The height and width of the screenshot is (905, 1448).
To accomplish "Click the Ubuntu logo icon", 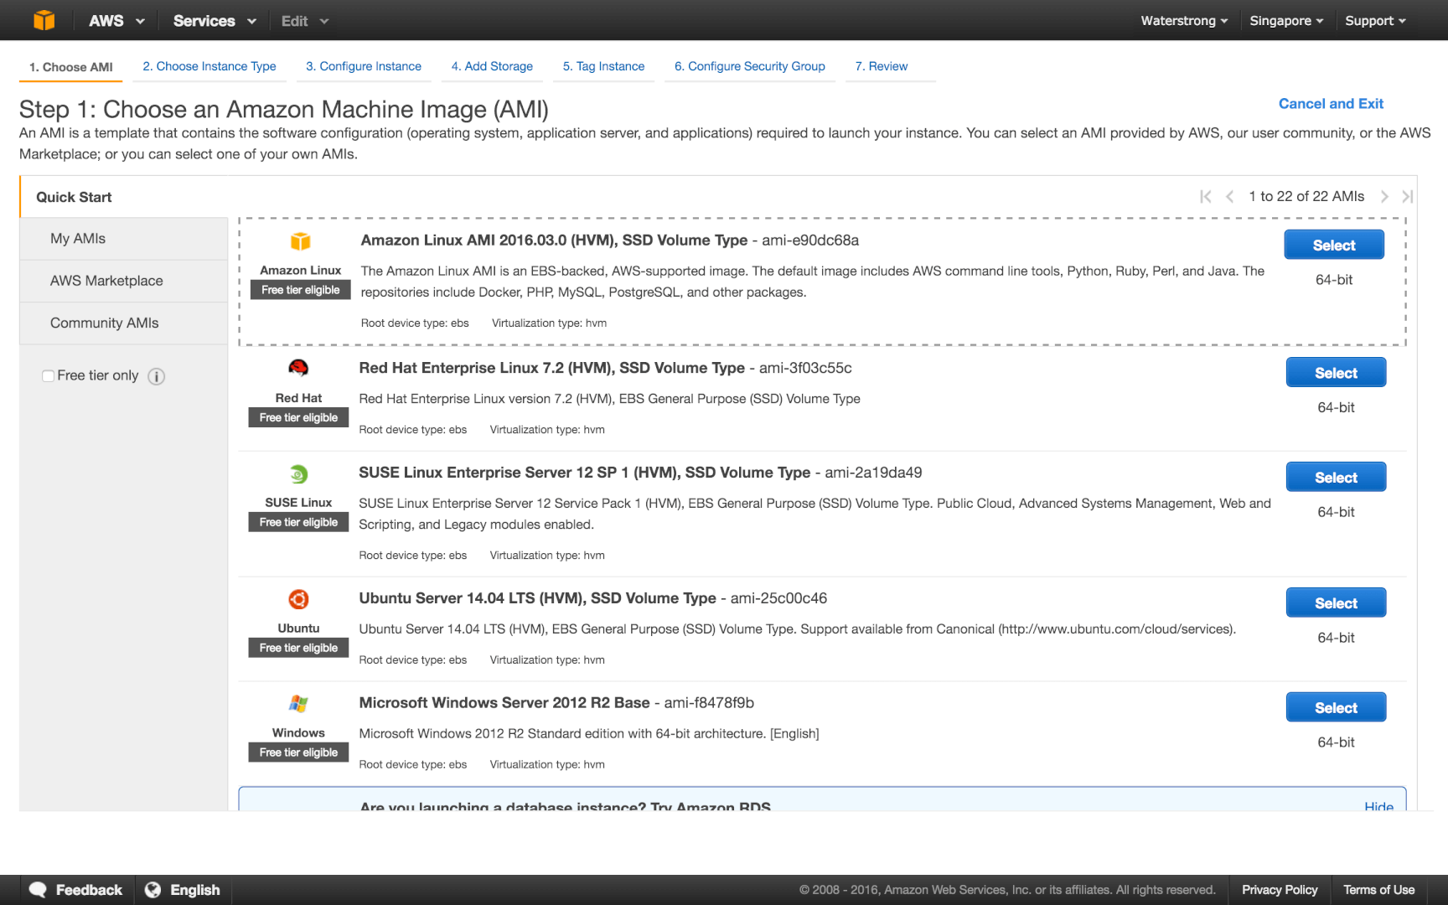I will click(x=298, y=599).
